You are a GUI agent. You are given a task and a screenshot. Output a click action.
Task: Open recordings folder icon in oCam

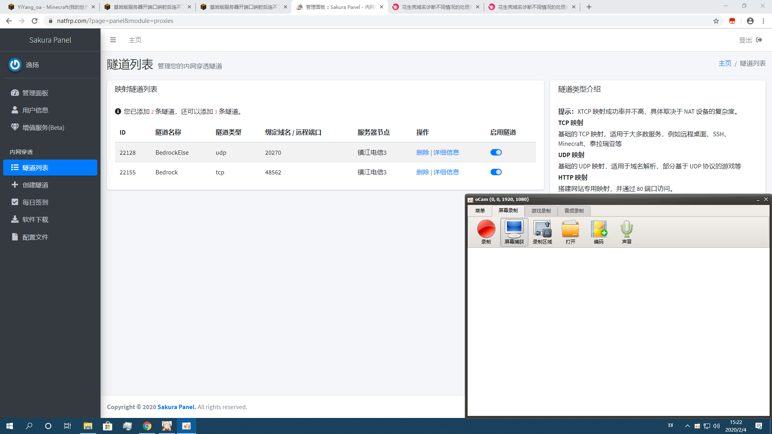pyautogui.click(x=570, y=229)
